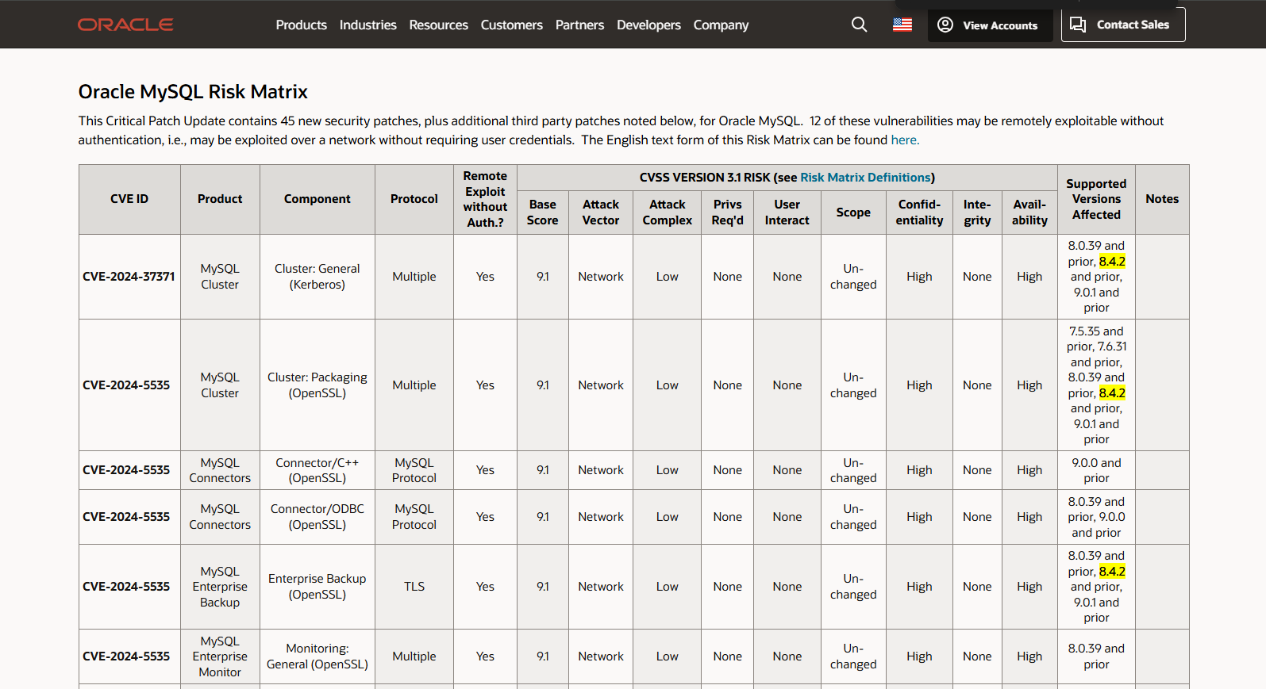Click MySQL Protocol cell in Connector/ODBC row
1266x689 pixels.
coord(414,517)
